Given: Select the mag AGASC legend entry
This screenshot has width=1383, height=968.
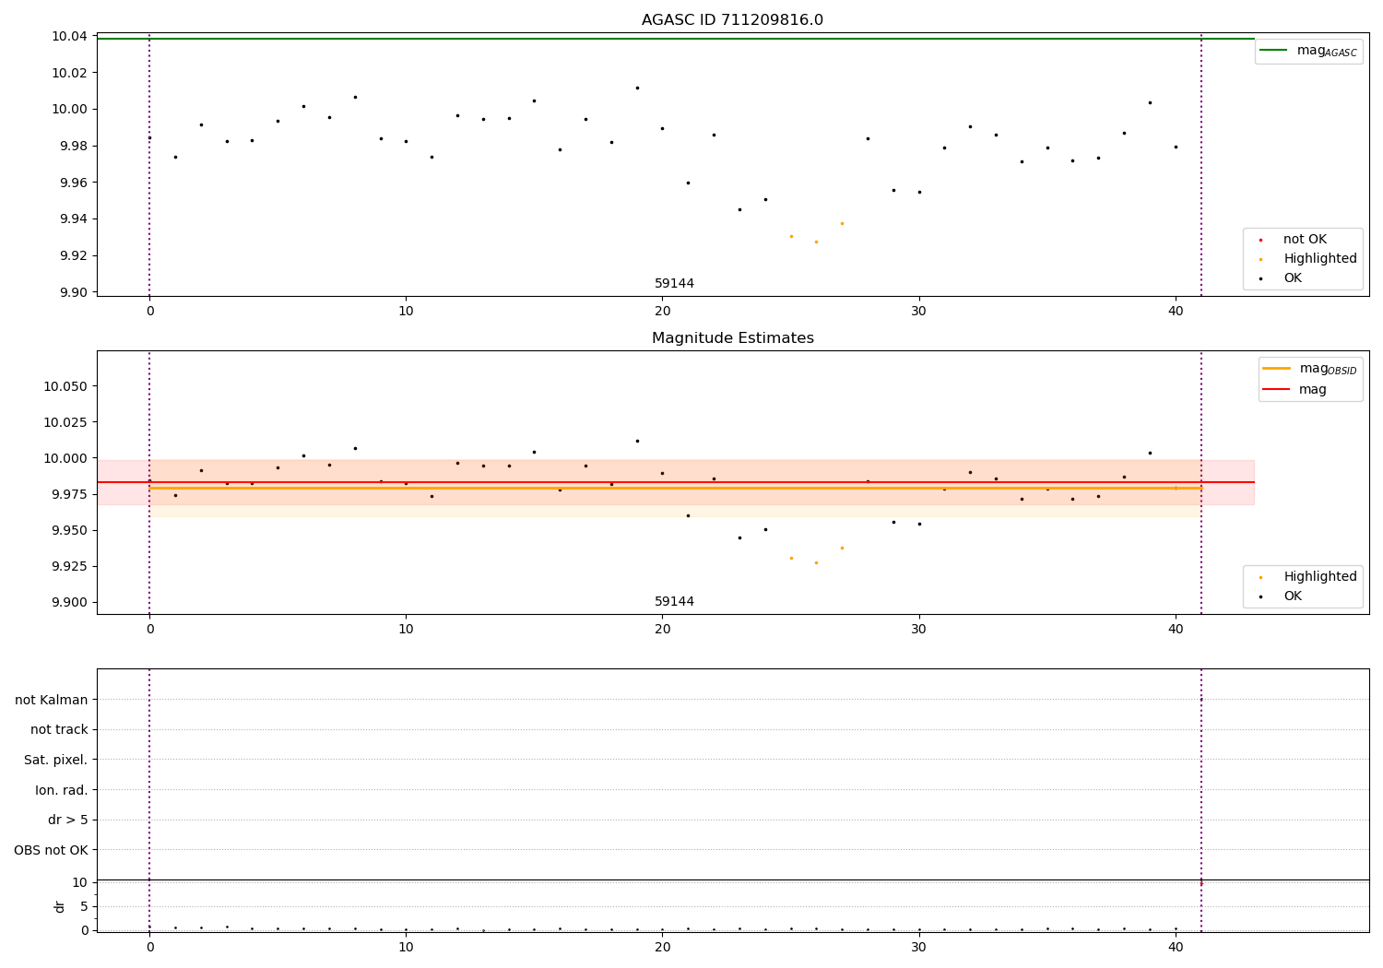Looking at the screenshot, I should tap(1308, 51).
